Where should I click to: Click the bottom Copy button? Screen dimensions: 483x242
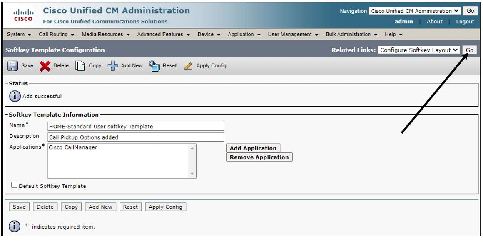tap(71, 207)
